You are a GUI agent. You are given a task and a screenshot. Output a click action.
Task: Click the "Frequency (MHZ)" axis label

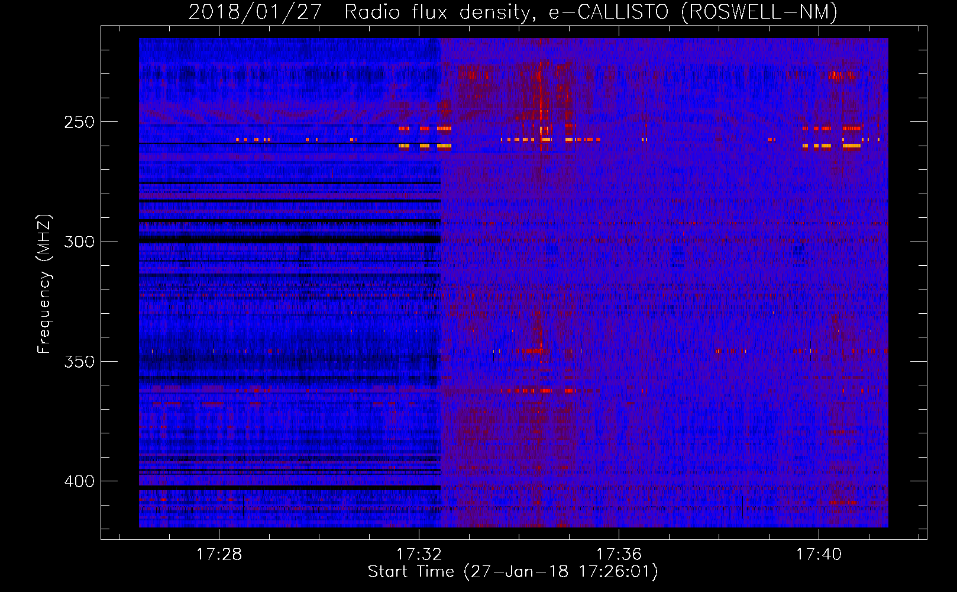(x=44, y=284)
